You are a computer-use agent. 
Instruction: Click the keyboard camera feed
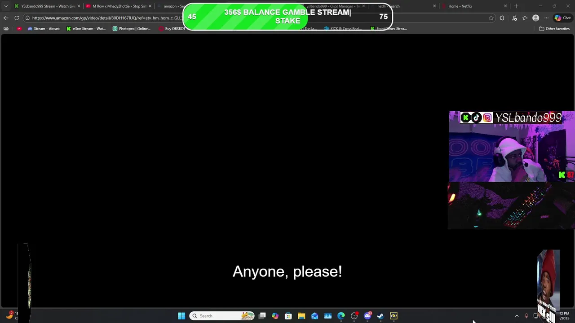click(x=512, y=205)
